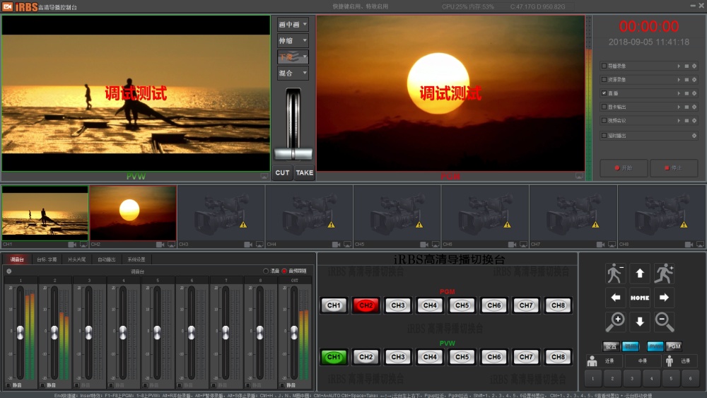Click the PTZ move-right arrow icon
This screenshot has height=398, width=707.
pyautogui.click(x=664, y=298)
